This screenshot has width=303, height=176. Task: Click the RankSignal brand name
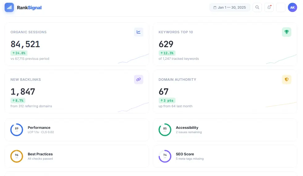coord(29,7)
